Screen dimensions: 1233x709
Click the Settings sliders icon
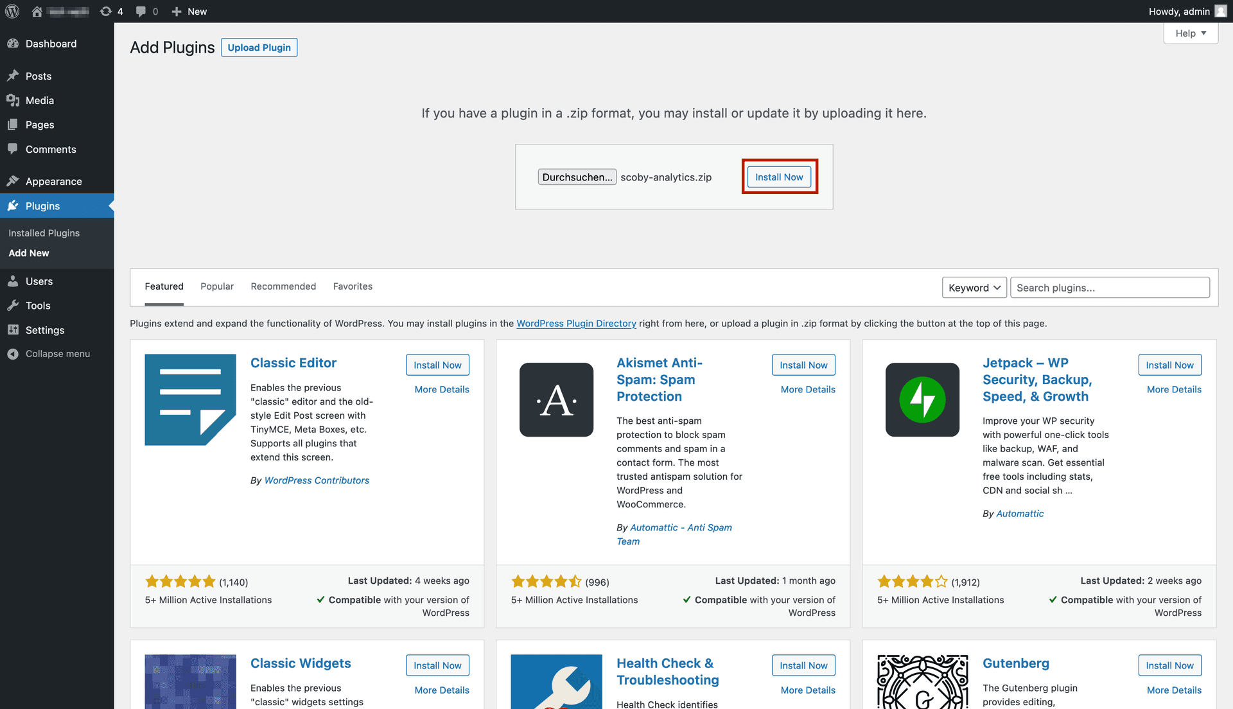(13, 330)
